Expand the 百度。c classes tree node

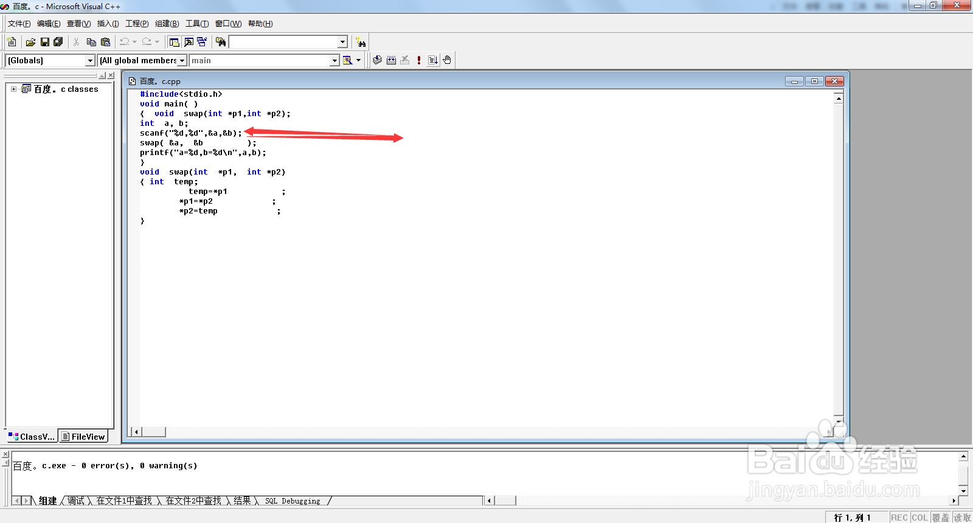[13, 89]
